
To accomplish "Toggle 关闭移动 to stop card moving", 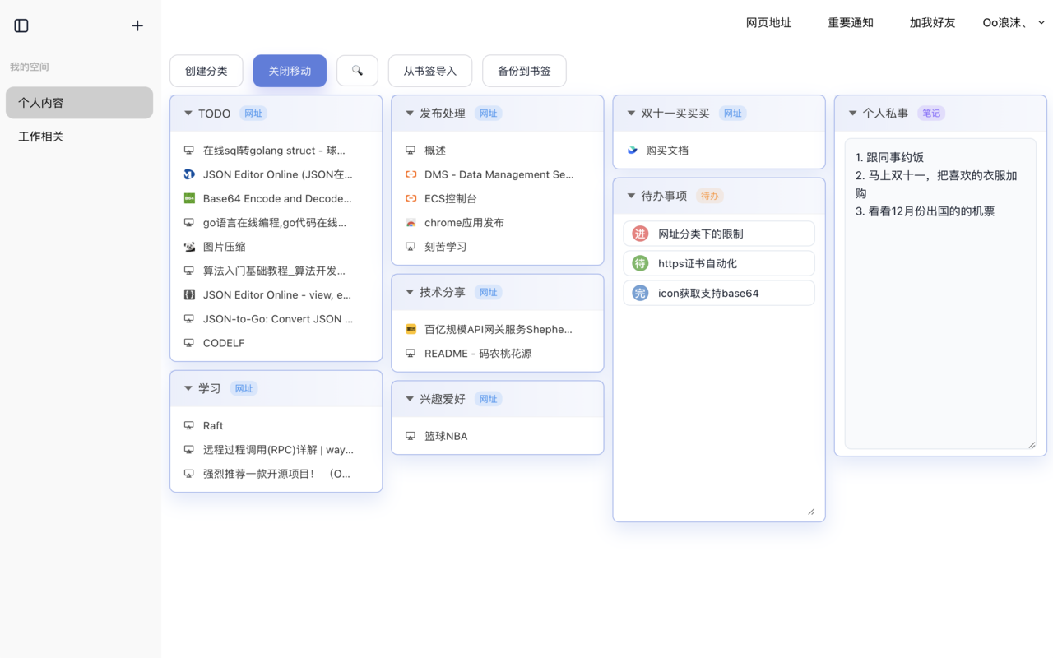I will [290, 71].
